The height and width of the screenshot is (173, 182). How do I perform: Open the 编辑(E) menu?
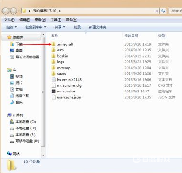click(24, 20)
